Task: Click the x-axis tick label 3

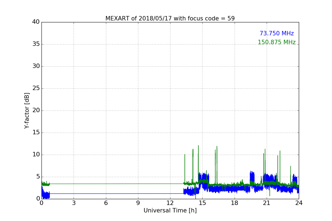Action: click(74, 203)
